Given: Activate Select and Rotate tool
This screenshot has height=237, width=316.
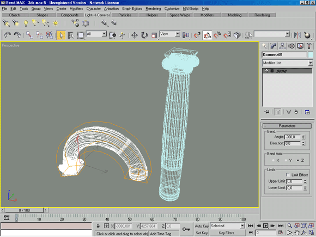Looking at the screenshot, I should (x=144, y=35).
